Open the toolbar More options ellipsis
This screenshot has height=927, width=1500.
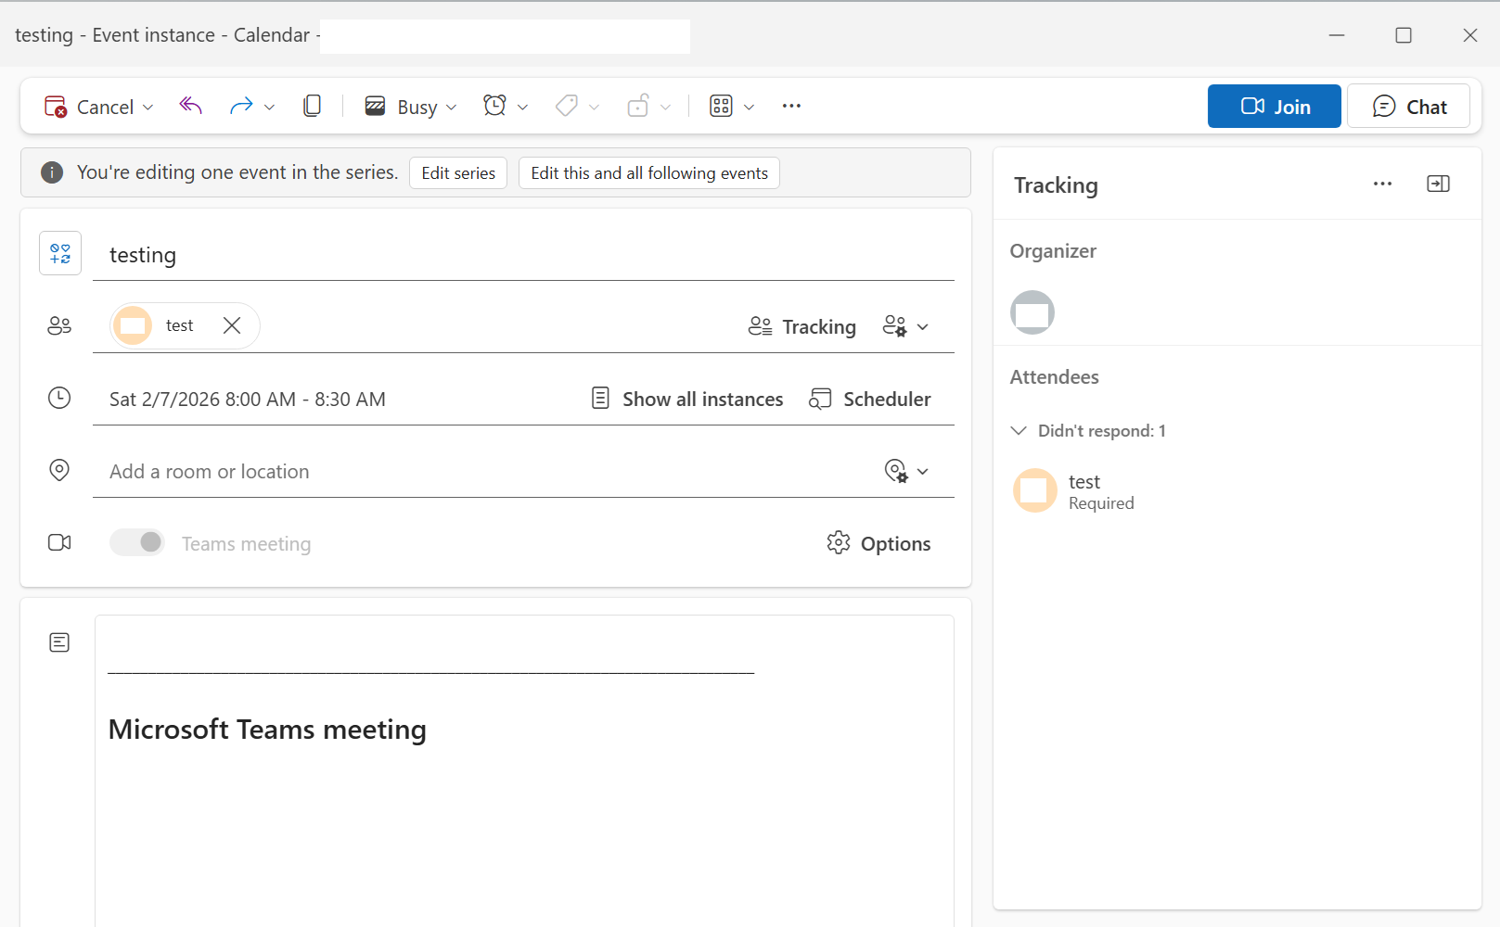(791, 106)
